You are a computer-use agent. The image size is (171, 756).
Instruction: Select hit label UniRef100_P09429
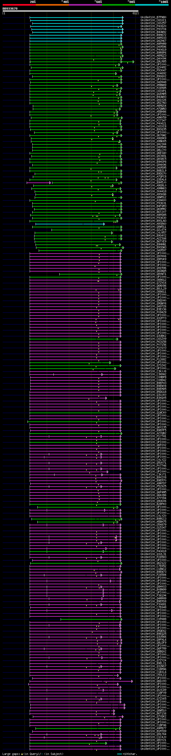pyautogui.click(x=153, y=312)
